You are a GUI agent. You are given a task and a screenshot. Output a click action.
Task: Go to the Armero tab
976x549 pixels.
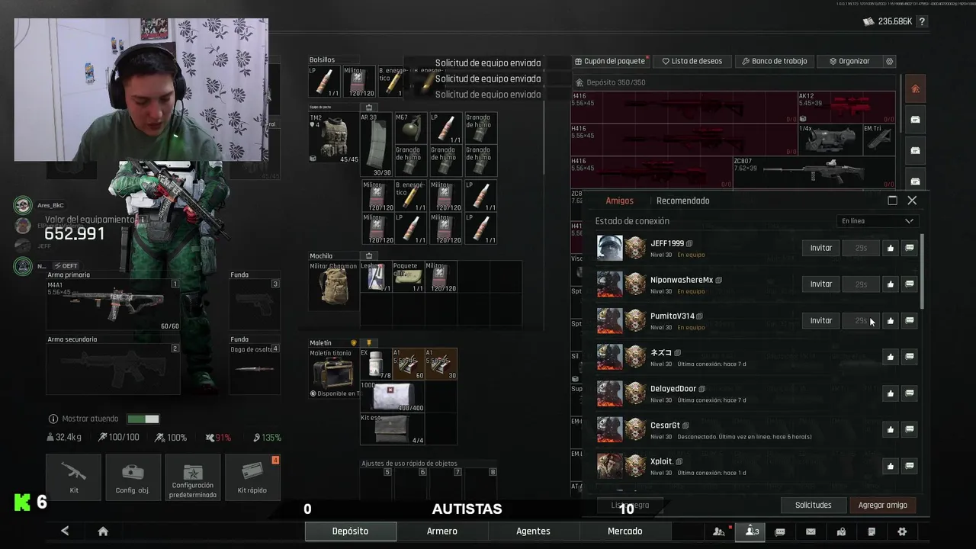coord(442,531)
